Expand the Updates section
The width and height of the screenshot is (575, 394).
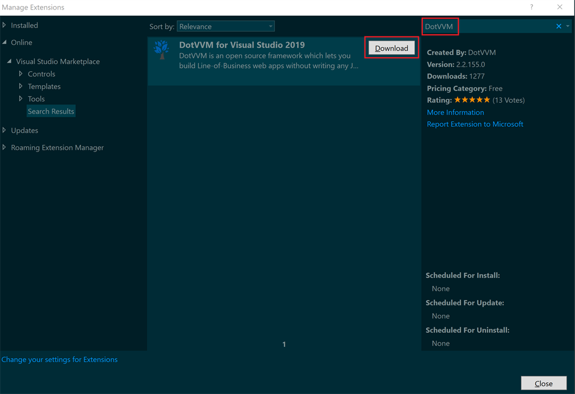[25, 130]
